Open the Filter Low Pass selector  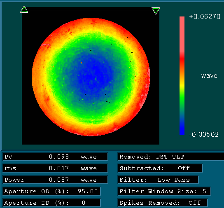(158, 180)
